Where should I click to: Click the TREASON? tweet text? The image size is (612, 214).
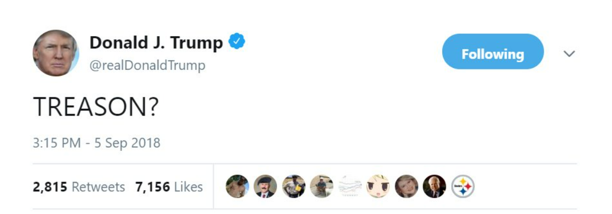95,107
